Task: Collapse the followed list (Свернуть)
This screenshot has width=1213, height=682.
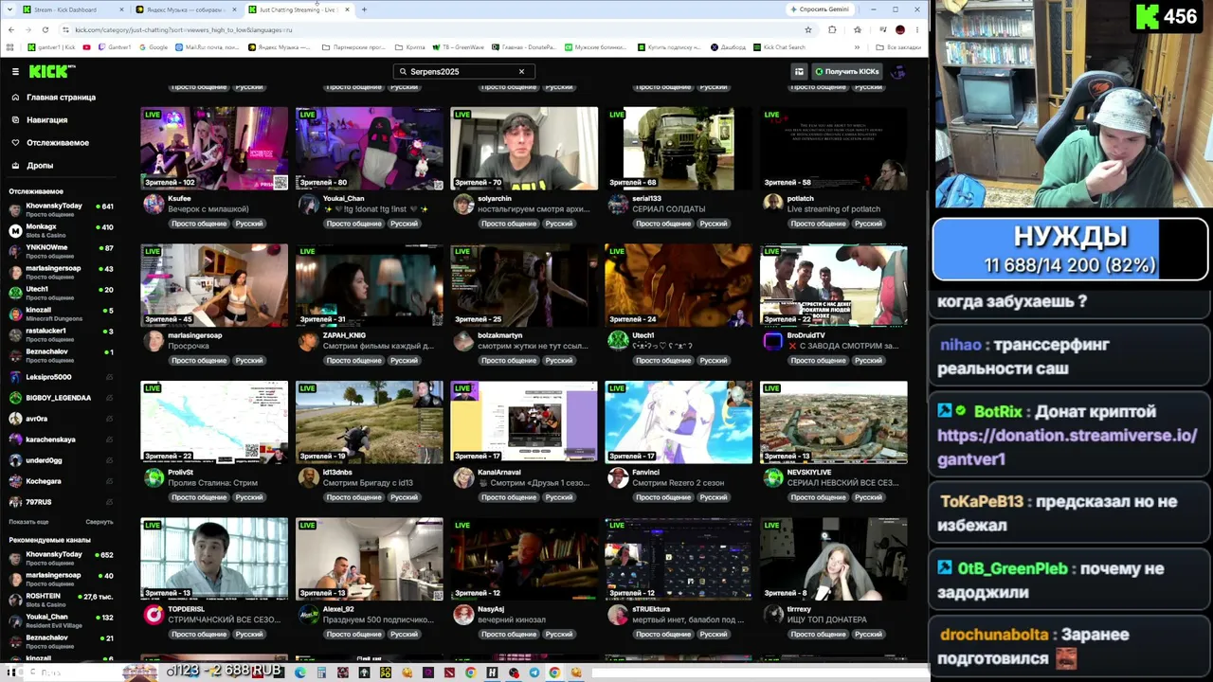Action: click(x=100, y=522)
